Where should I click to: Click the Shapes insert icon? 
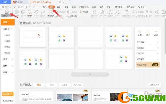click(x=36, y=12)
